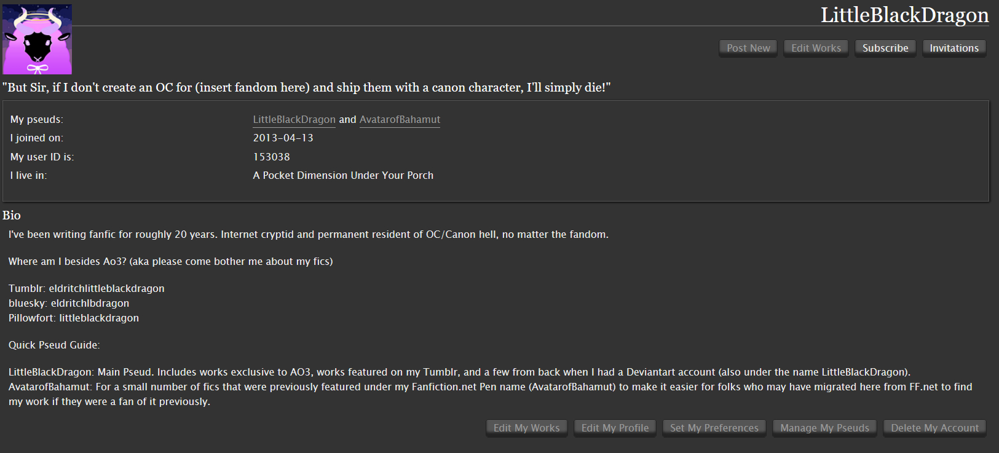Click the join date 2013-04-13
999x453 pixels.
point(283,138)
